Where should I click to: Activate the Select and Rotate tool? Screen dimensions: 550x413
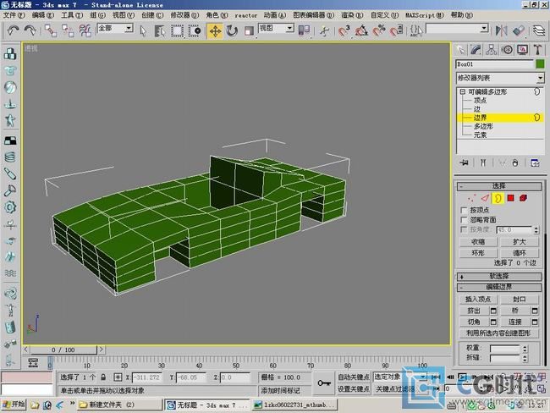point(232,30)
